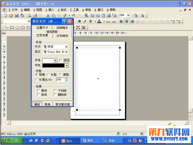The image size is (193, 145).
Task: Click the dialog help question mark button
Action: tap(64, 21)
